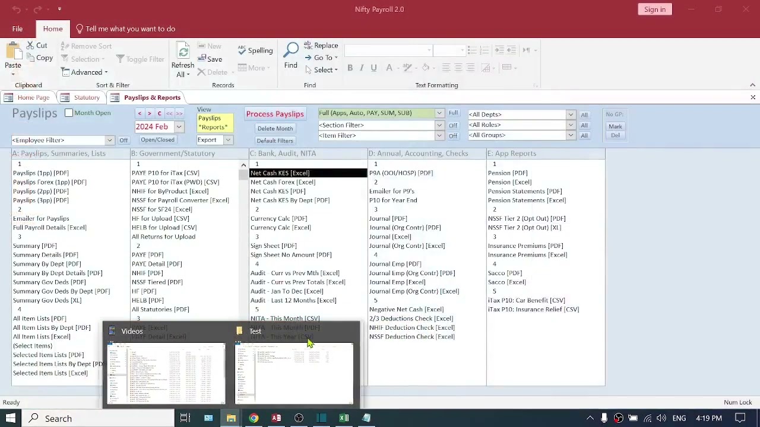760x427 pixels.
Task: Select PAYE P10 for iTax [CSV]
Action: 166,173
